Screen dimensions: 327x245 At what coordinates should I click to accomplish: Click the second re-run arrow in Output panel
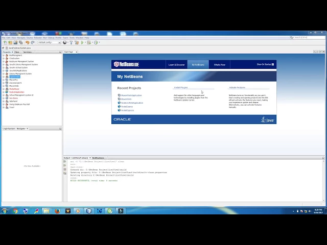pos(65,165)
